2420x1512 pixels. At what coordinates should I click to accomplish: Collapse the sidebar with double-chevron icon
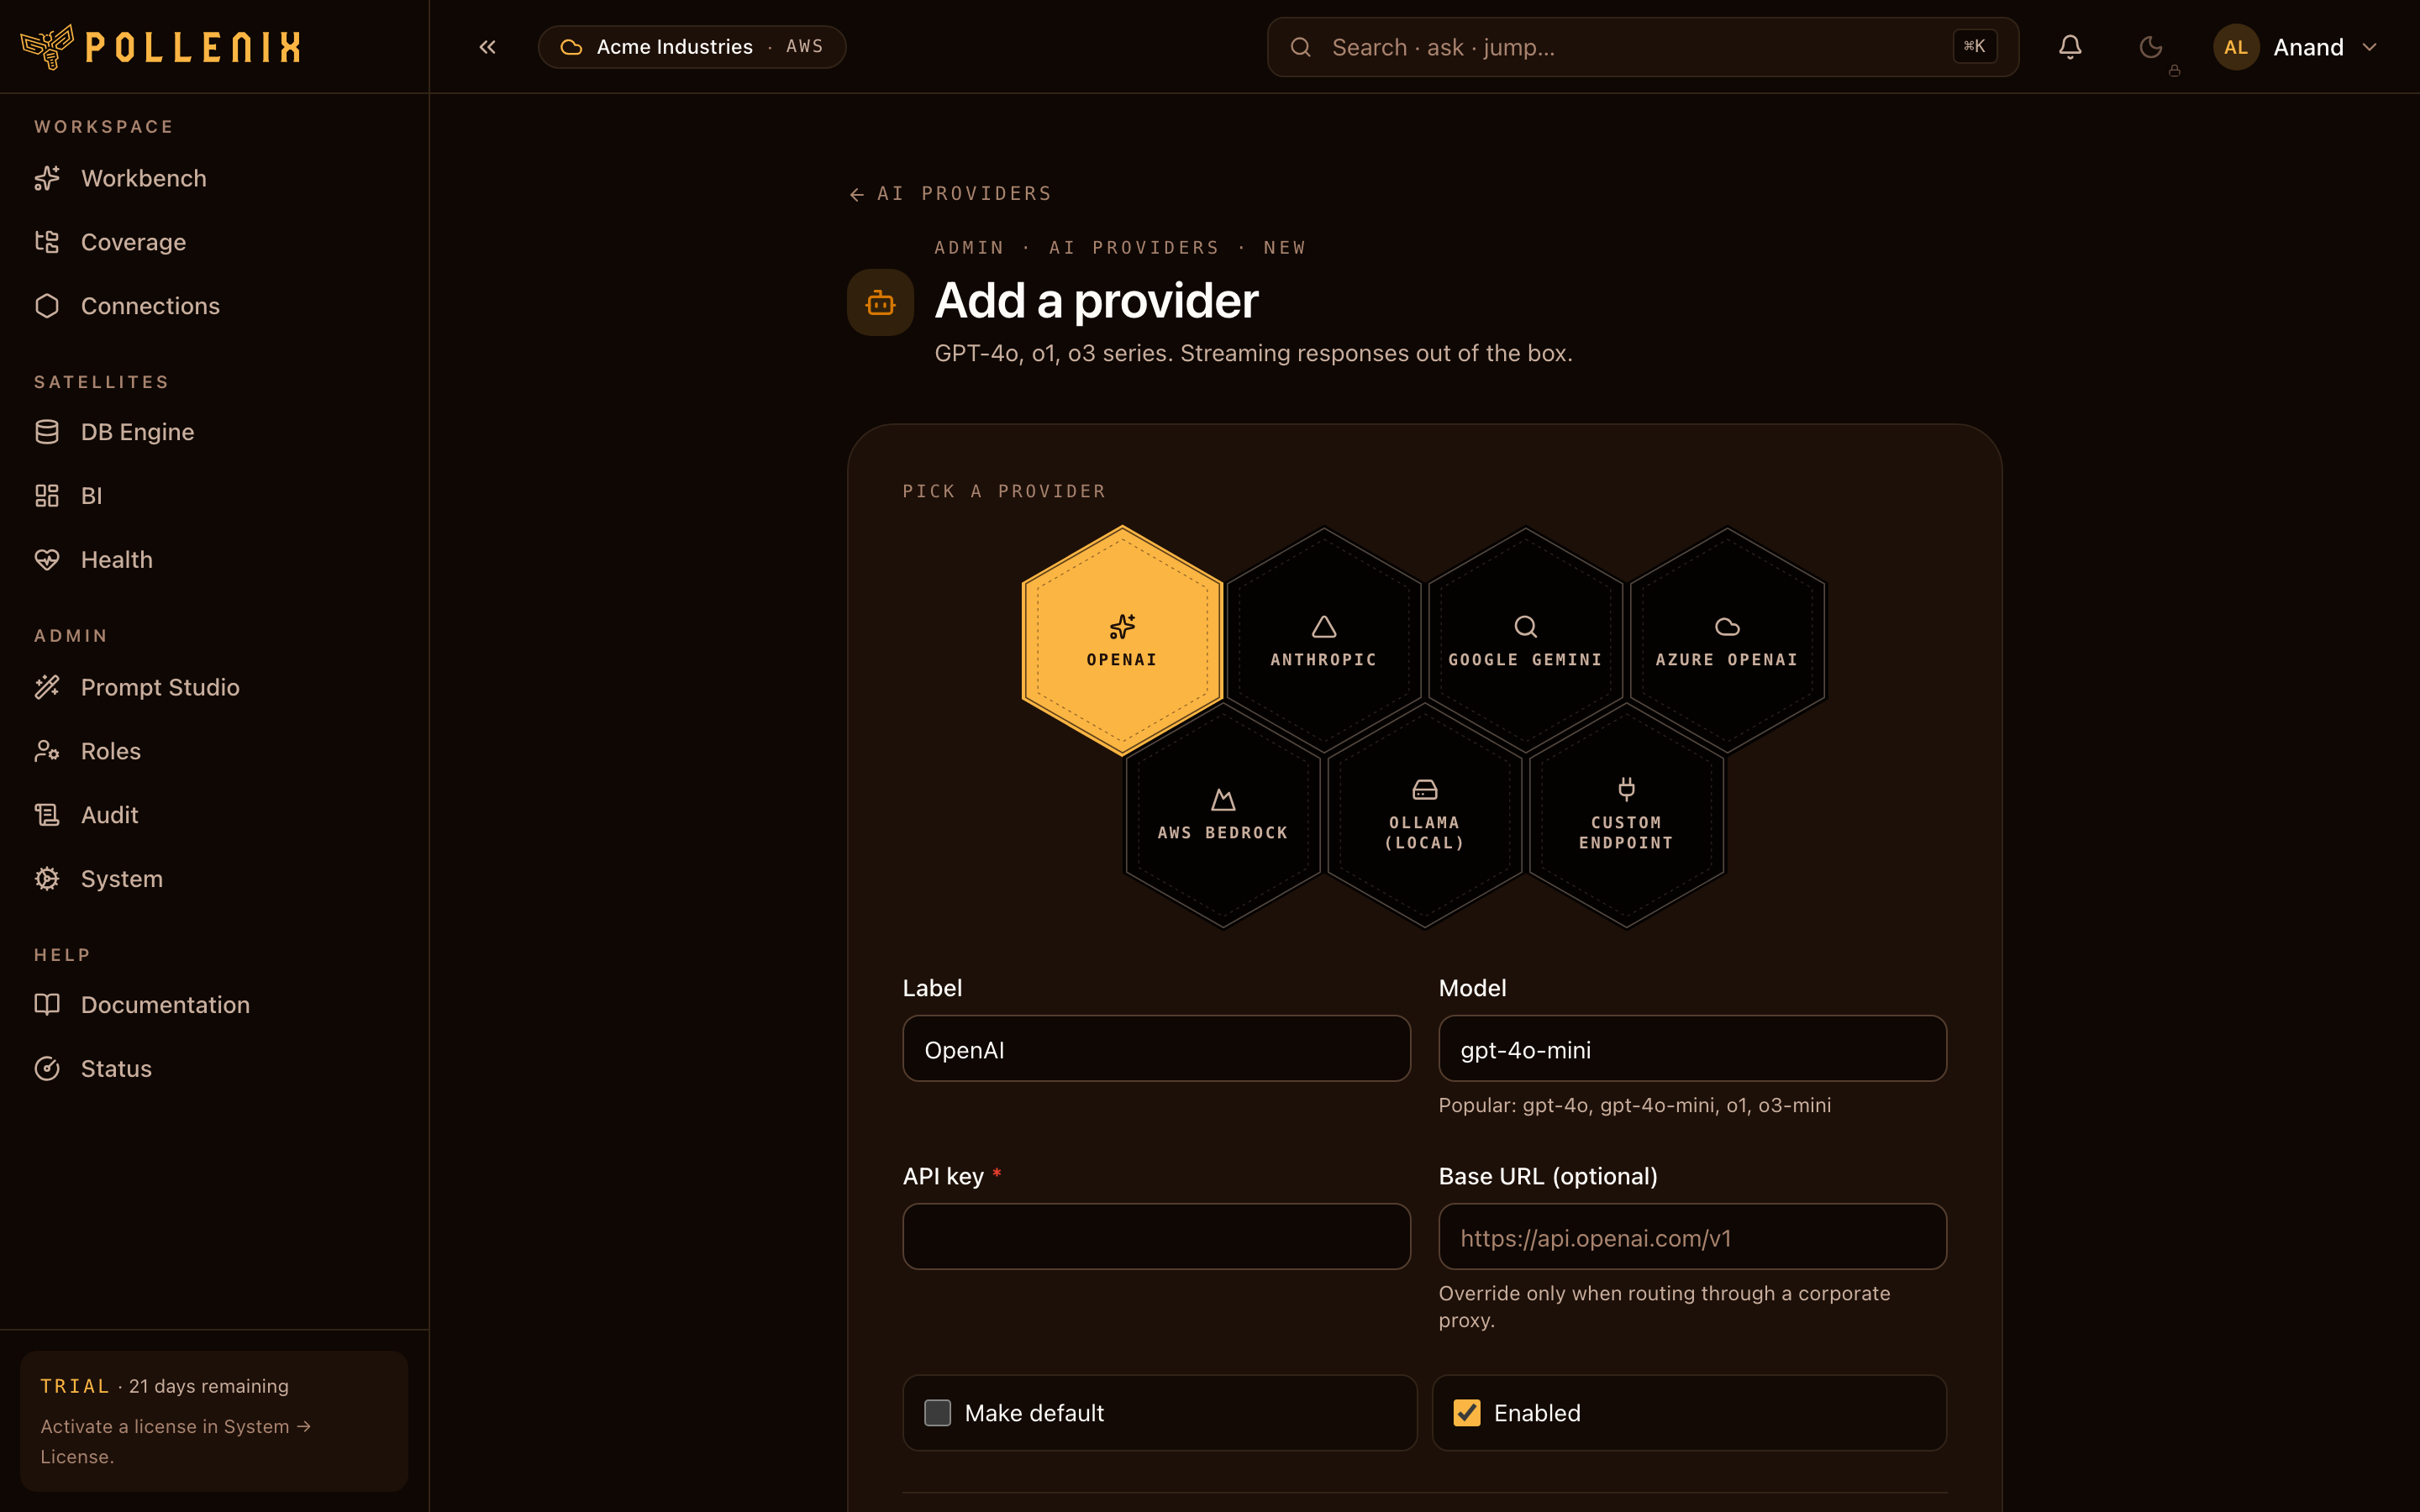487,47
